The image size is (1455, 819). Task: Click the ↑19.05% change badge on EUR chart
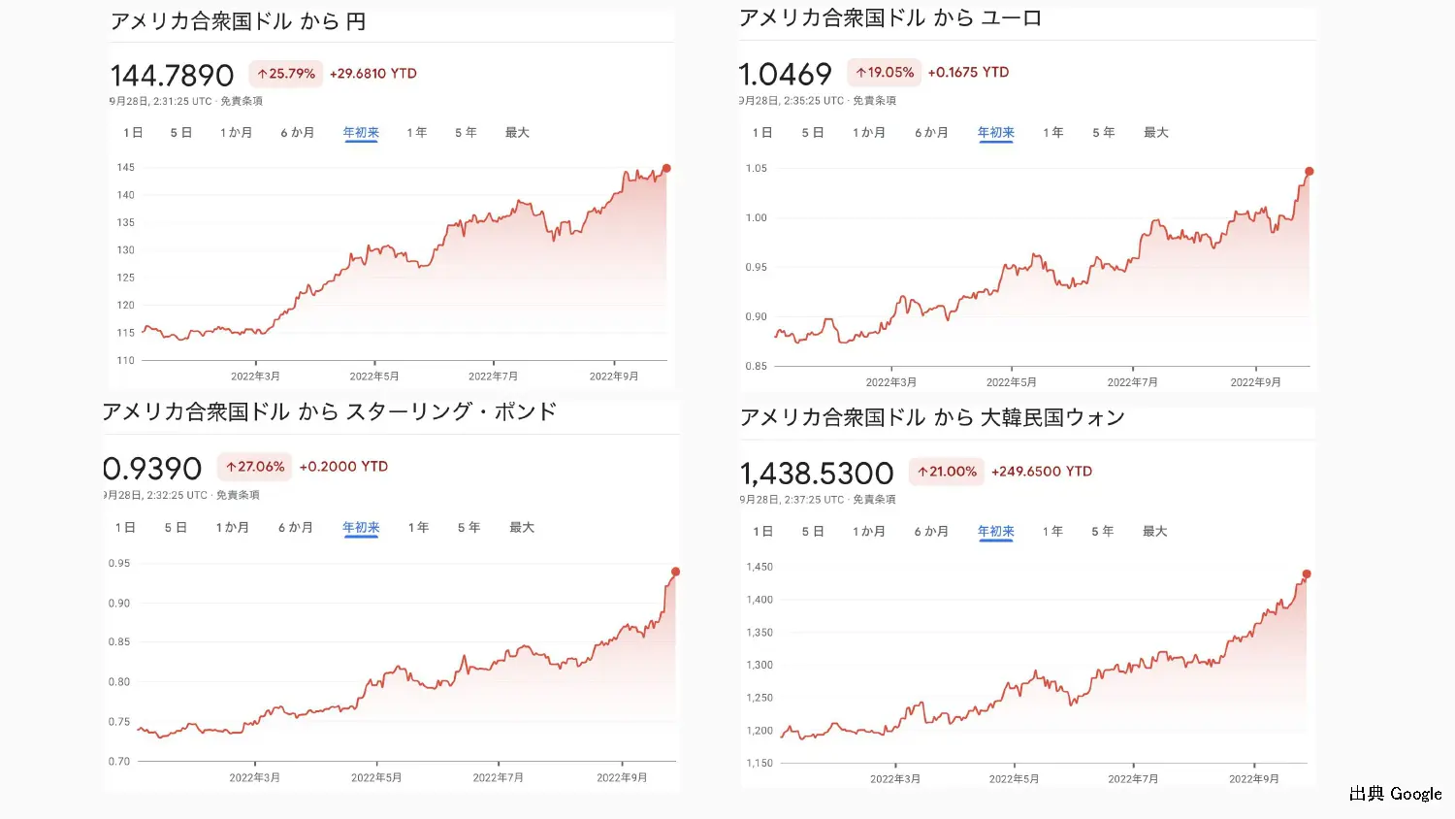click(883, 72)
